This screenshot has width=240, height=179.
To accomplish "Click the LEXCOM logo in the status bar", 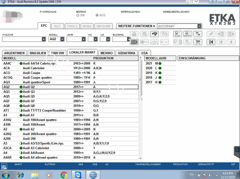I will (4, 166).
